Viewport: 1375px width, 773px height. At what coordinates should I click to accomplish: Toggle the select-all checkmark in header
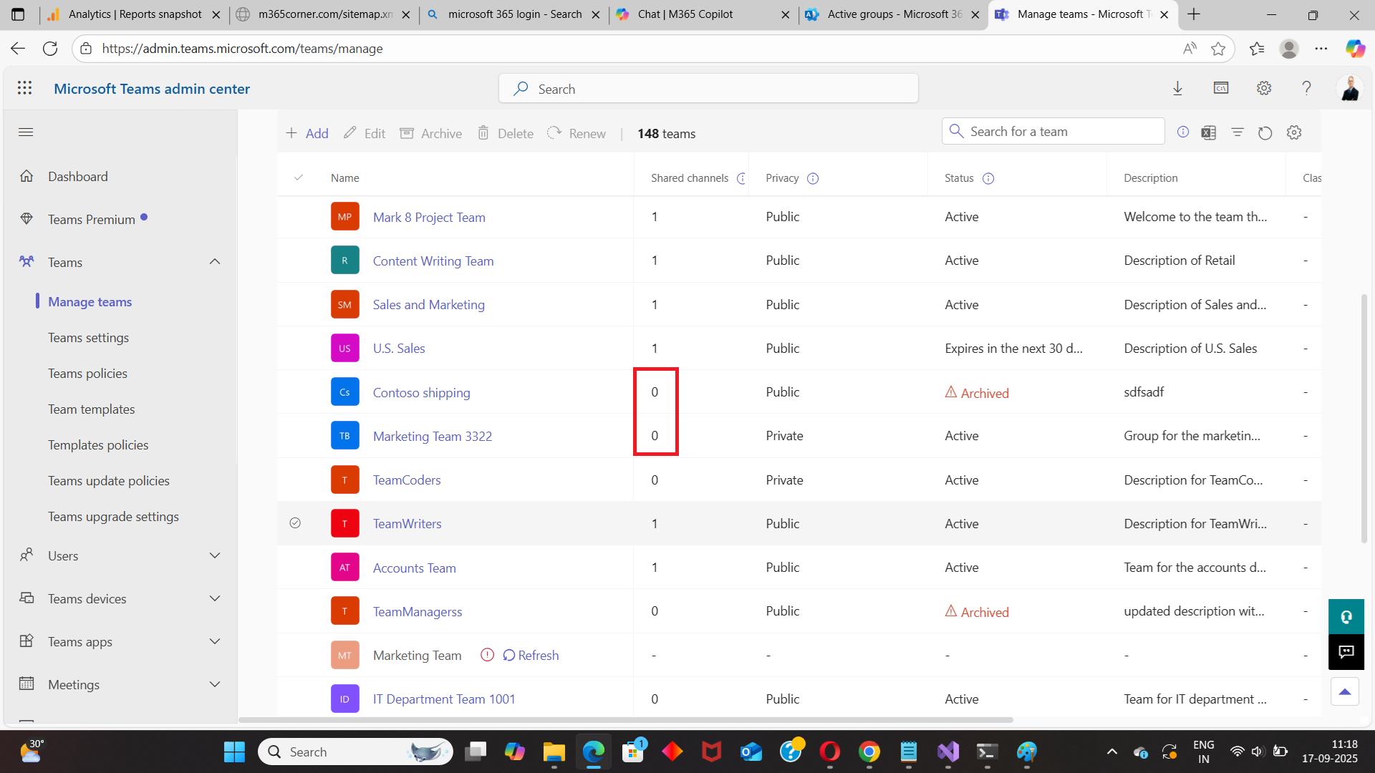tap(299, 178)
